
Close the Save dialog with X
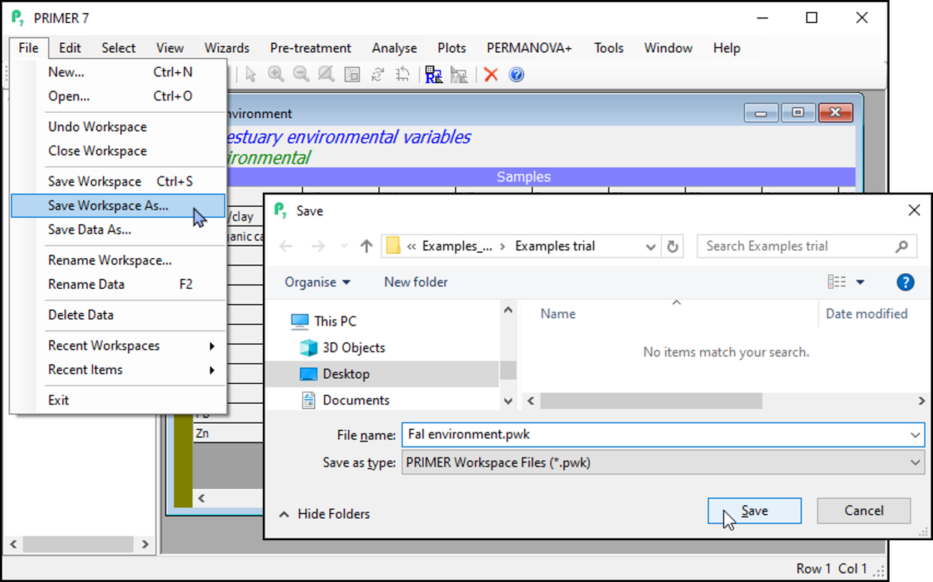(x=914, y=210)
